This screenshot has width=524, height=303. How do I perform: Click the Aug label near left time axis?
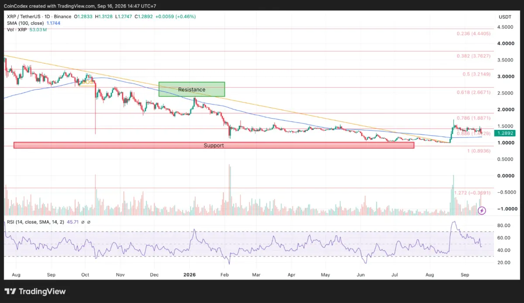pyautogui.click(x=16, y=275)
